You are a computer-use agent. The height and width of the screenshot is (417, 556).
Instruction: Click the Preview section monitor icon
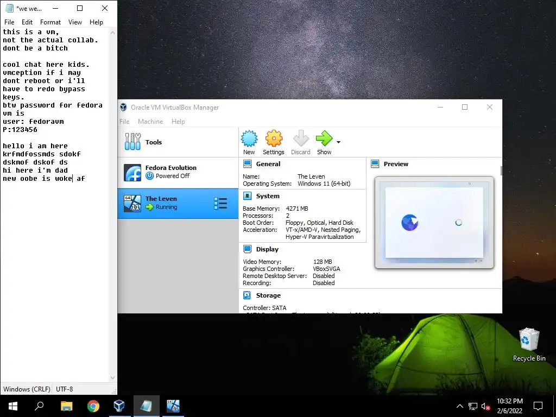point(375,164)
